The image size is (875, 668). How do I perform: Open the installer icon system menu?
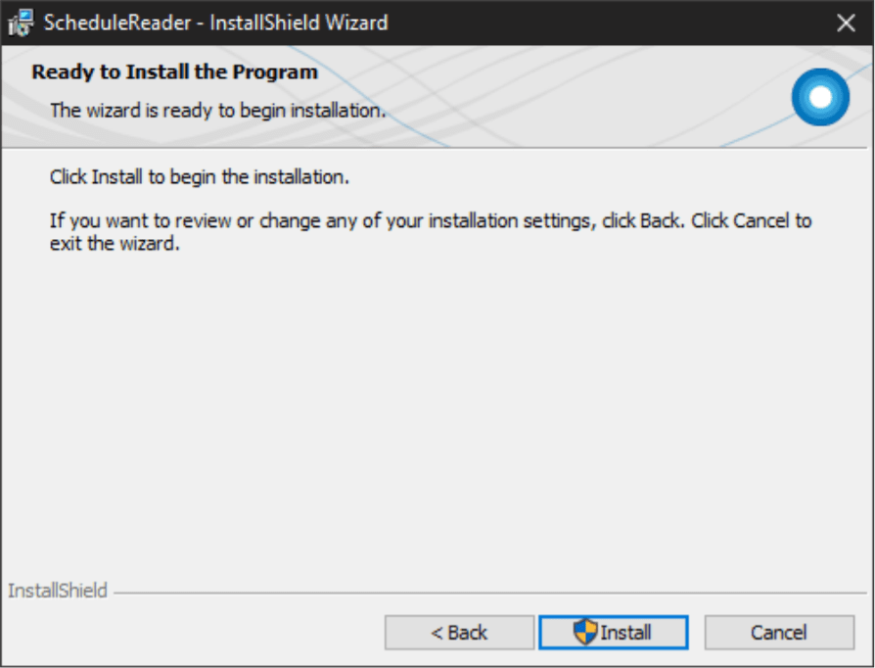pos(21,23)
